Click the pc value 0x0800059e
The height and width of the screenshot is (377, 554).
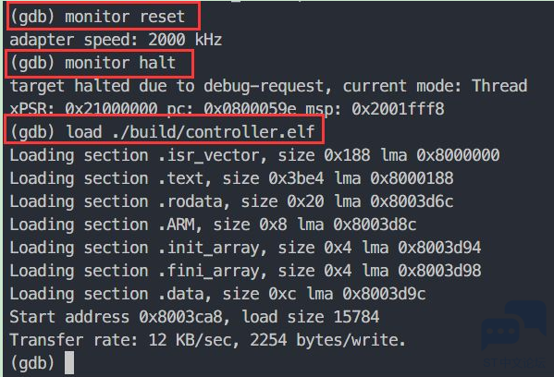pos(250,109)
